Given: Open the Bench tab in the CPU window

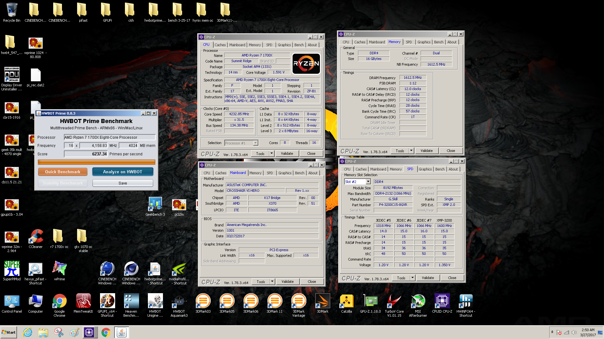Looking at the screenshot, I should [x=299, y=45].
